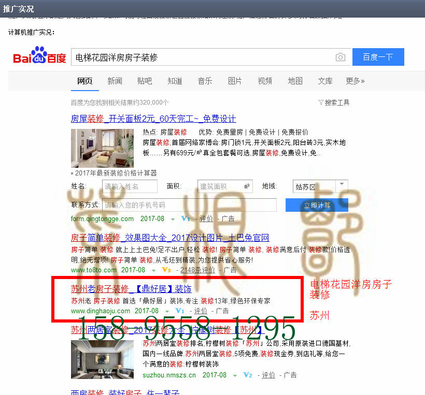
Task: Click the 百度一下 search button
Action: (378, 57)
